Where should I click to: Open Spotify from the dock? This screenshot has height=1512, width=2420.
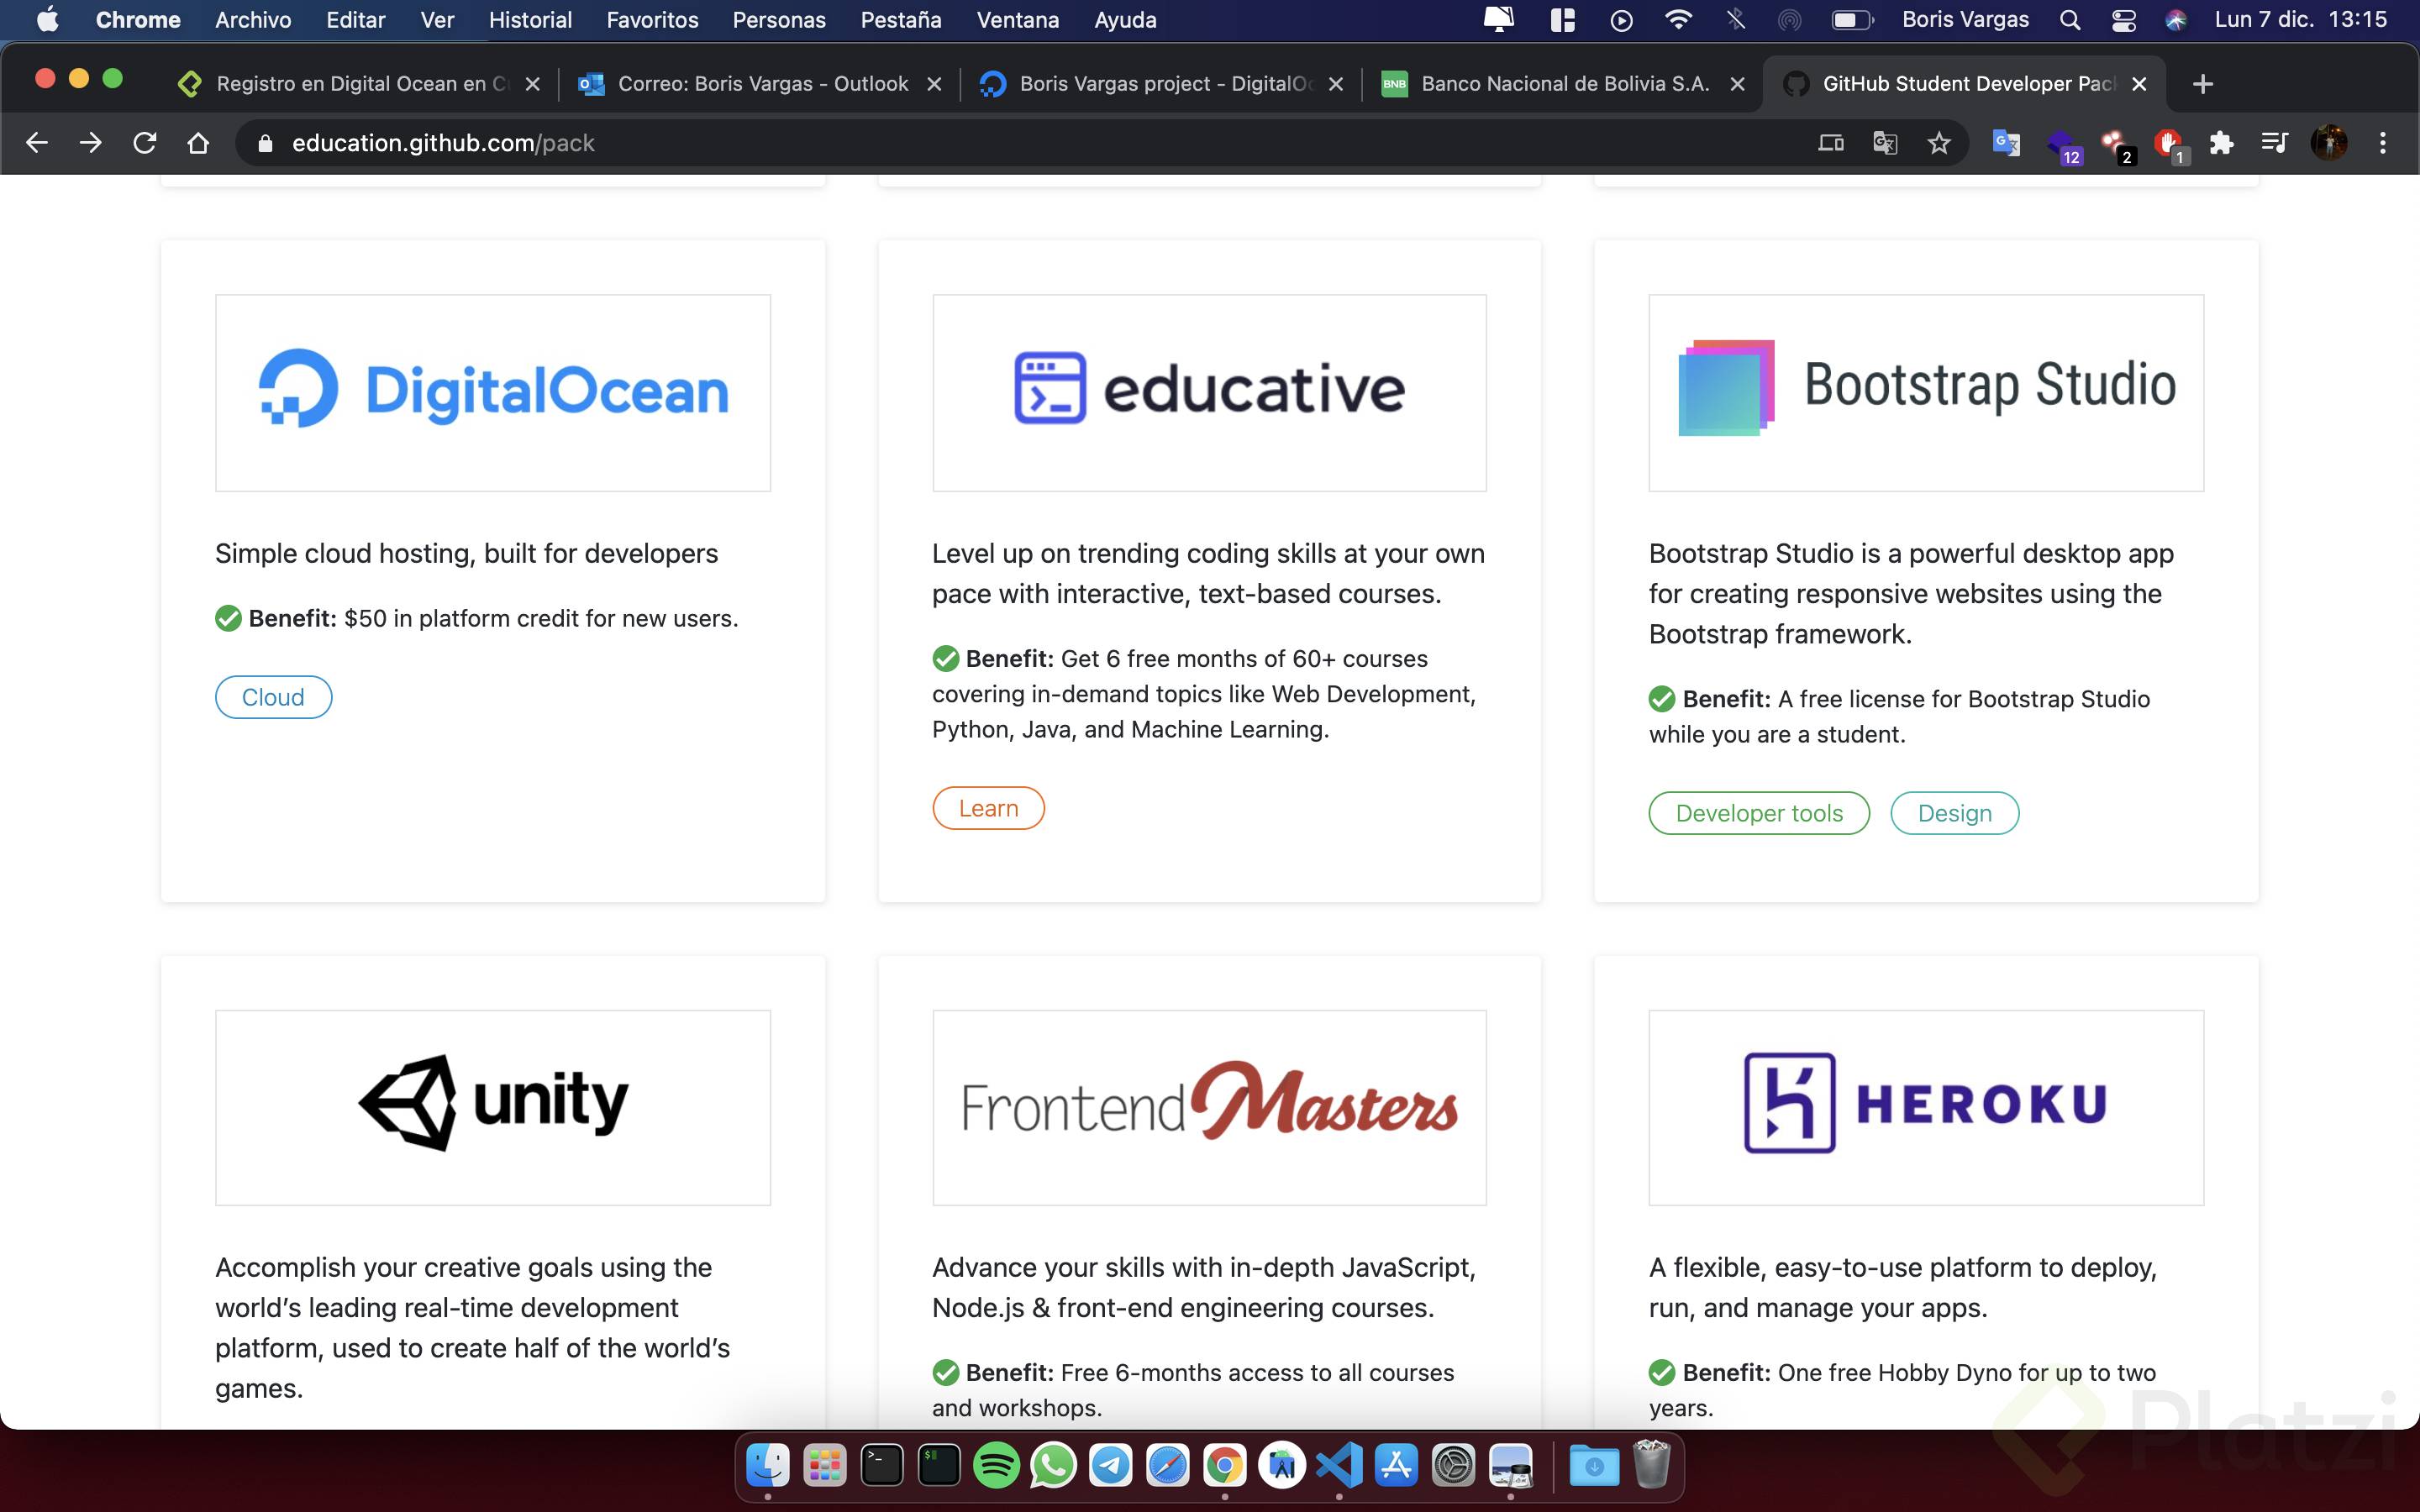(996, 1466)
